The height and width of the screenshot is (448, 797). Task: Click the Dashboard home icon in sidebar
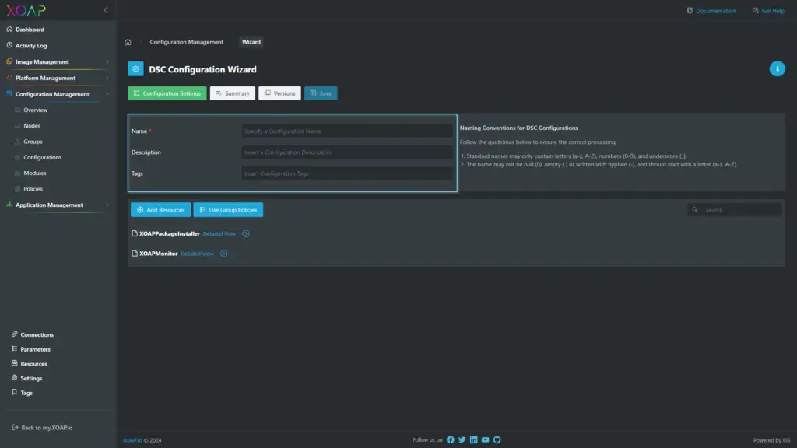click(9, 29)
